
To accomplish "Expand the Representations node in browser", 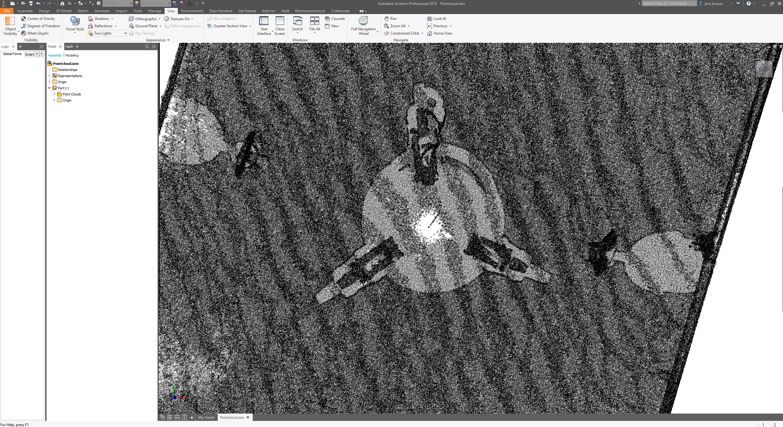I will coord(50,76).
